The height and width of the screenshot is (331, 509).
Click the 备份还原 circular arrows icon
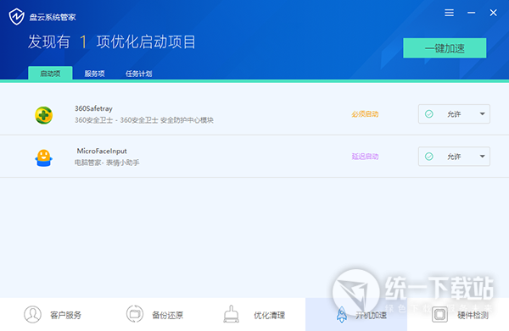134,314
